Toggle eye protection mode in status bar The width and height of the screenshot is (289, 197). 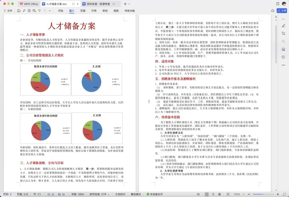(x=198, y=194)
